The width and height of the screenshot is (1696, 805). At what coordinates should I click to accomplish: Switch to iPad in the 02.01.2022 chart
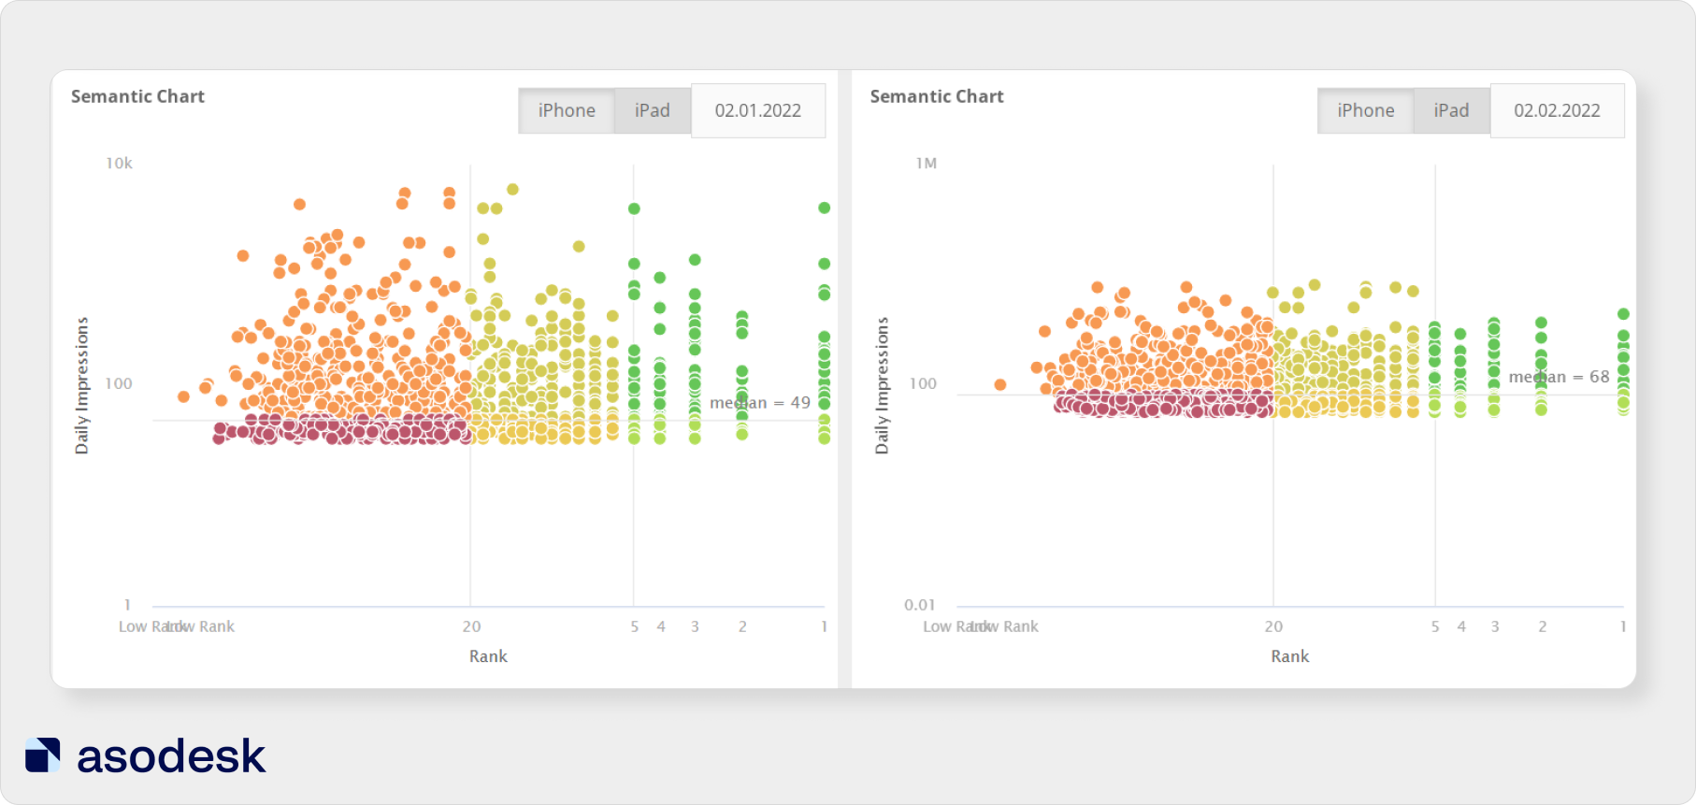[653, 110]
